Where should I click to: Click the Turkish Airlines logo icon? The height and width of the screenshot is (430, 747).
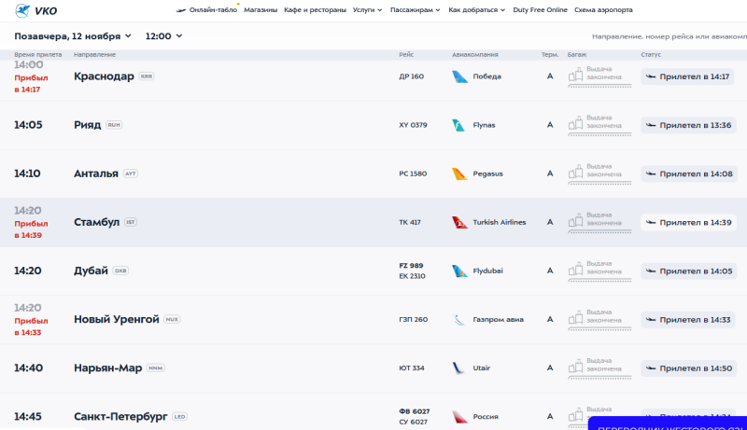coord(458,222)
